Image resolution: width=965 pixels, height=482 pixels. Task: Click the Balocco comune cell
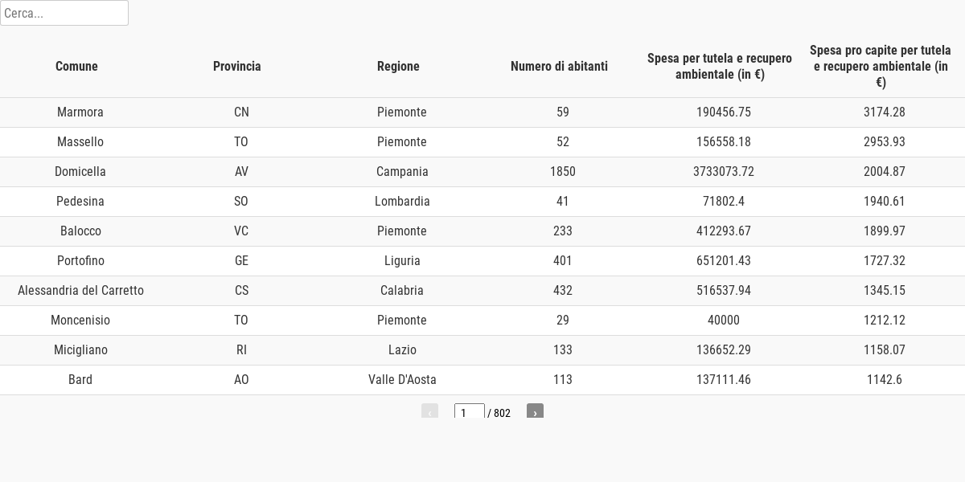tap(80, 231)
